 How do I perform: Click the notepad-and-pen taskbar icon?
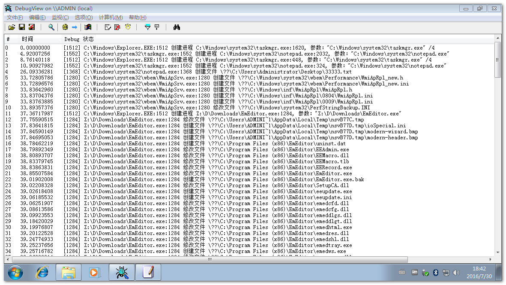tap(148, 273)
